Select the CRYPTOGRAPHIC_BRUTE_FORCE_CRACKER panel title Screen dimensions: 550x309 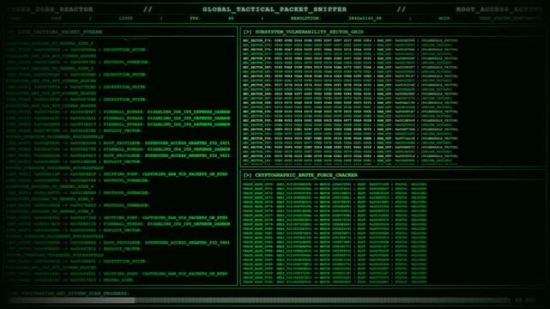306,175
